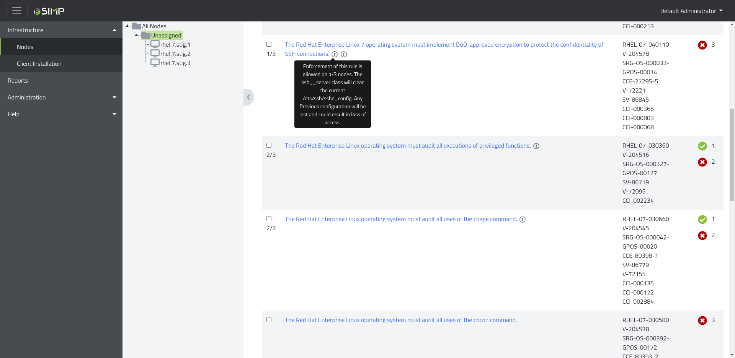
Task: Open the Client Installation page
Action: (61, 63)
